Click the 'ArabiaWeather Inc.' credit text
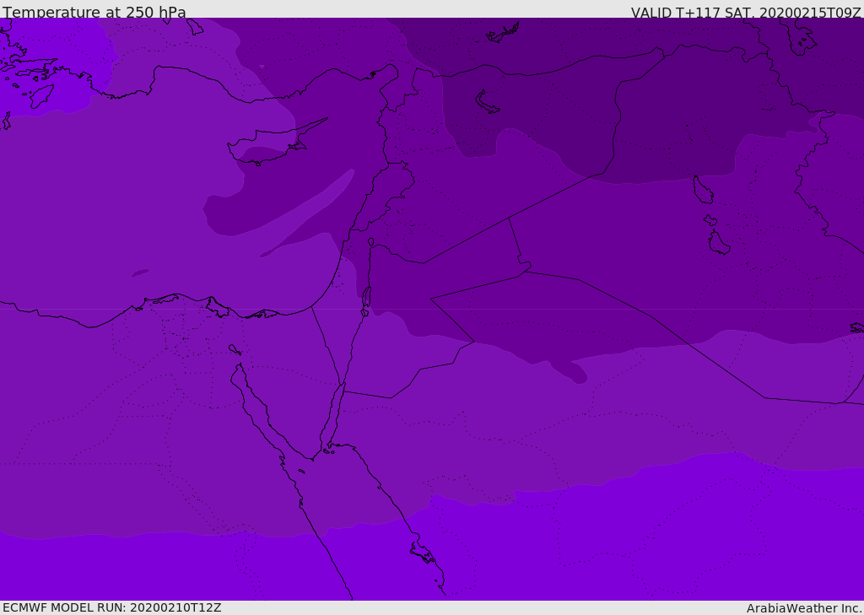Viewport: 864px width, 615px height. coord(804,608)
